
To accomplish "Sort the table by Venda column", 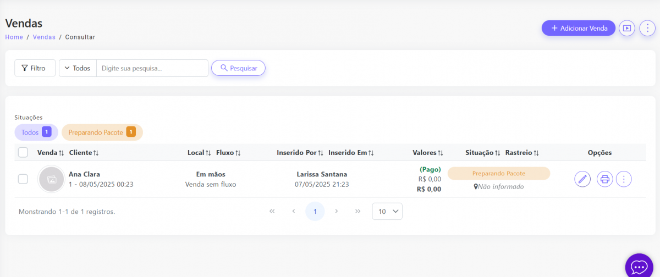I will coord(51,153).
